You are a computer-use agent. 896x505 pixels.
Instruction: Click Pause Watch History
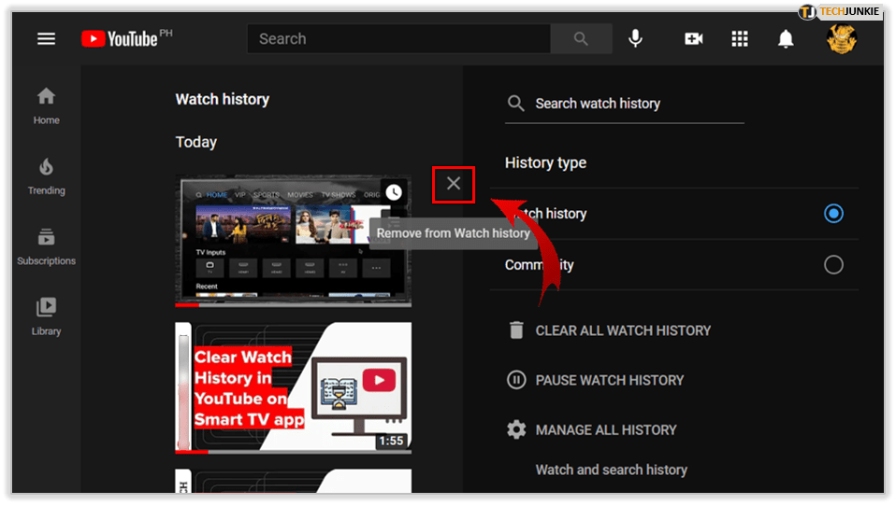pos(609,380)
